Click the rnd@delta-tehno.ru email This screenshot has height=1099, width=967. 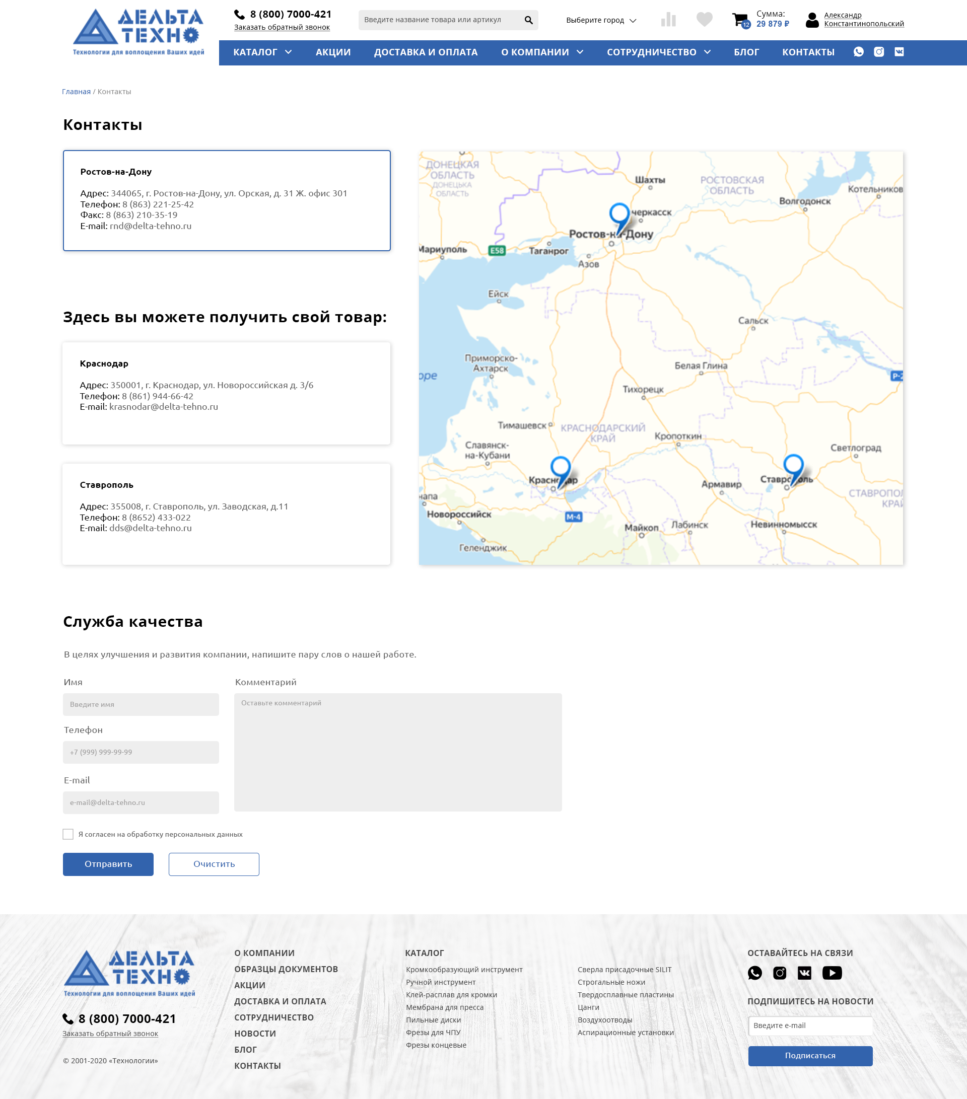coord(151,226)
